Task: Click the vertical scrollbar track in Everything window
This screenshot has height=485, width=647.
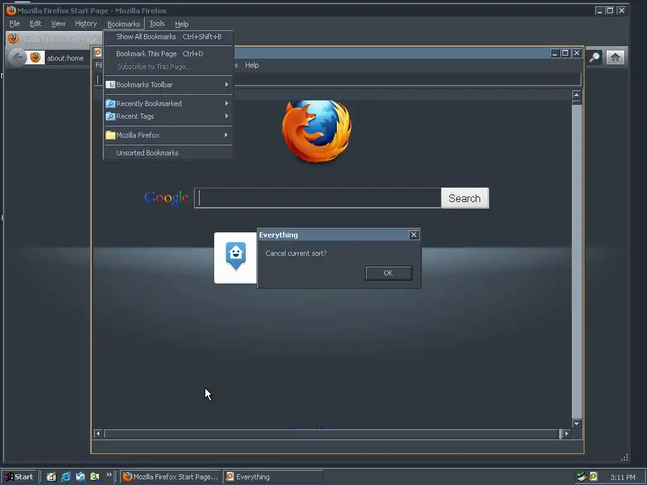Action: point(576,261)
